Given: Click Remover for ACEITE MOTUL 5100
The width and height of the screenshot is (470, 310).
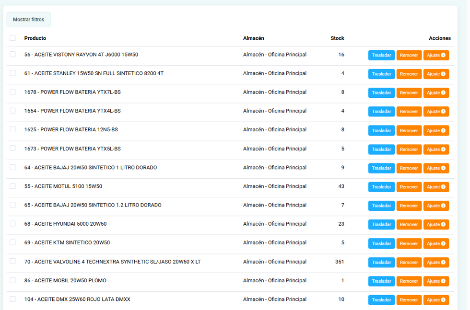Looking at the screenshot, I should 409,187.
